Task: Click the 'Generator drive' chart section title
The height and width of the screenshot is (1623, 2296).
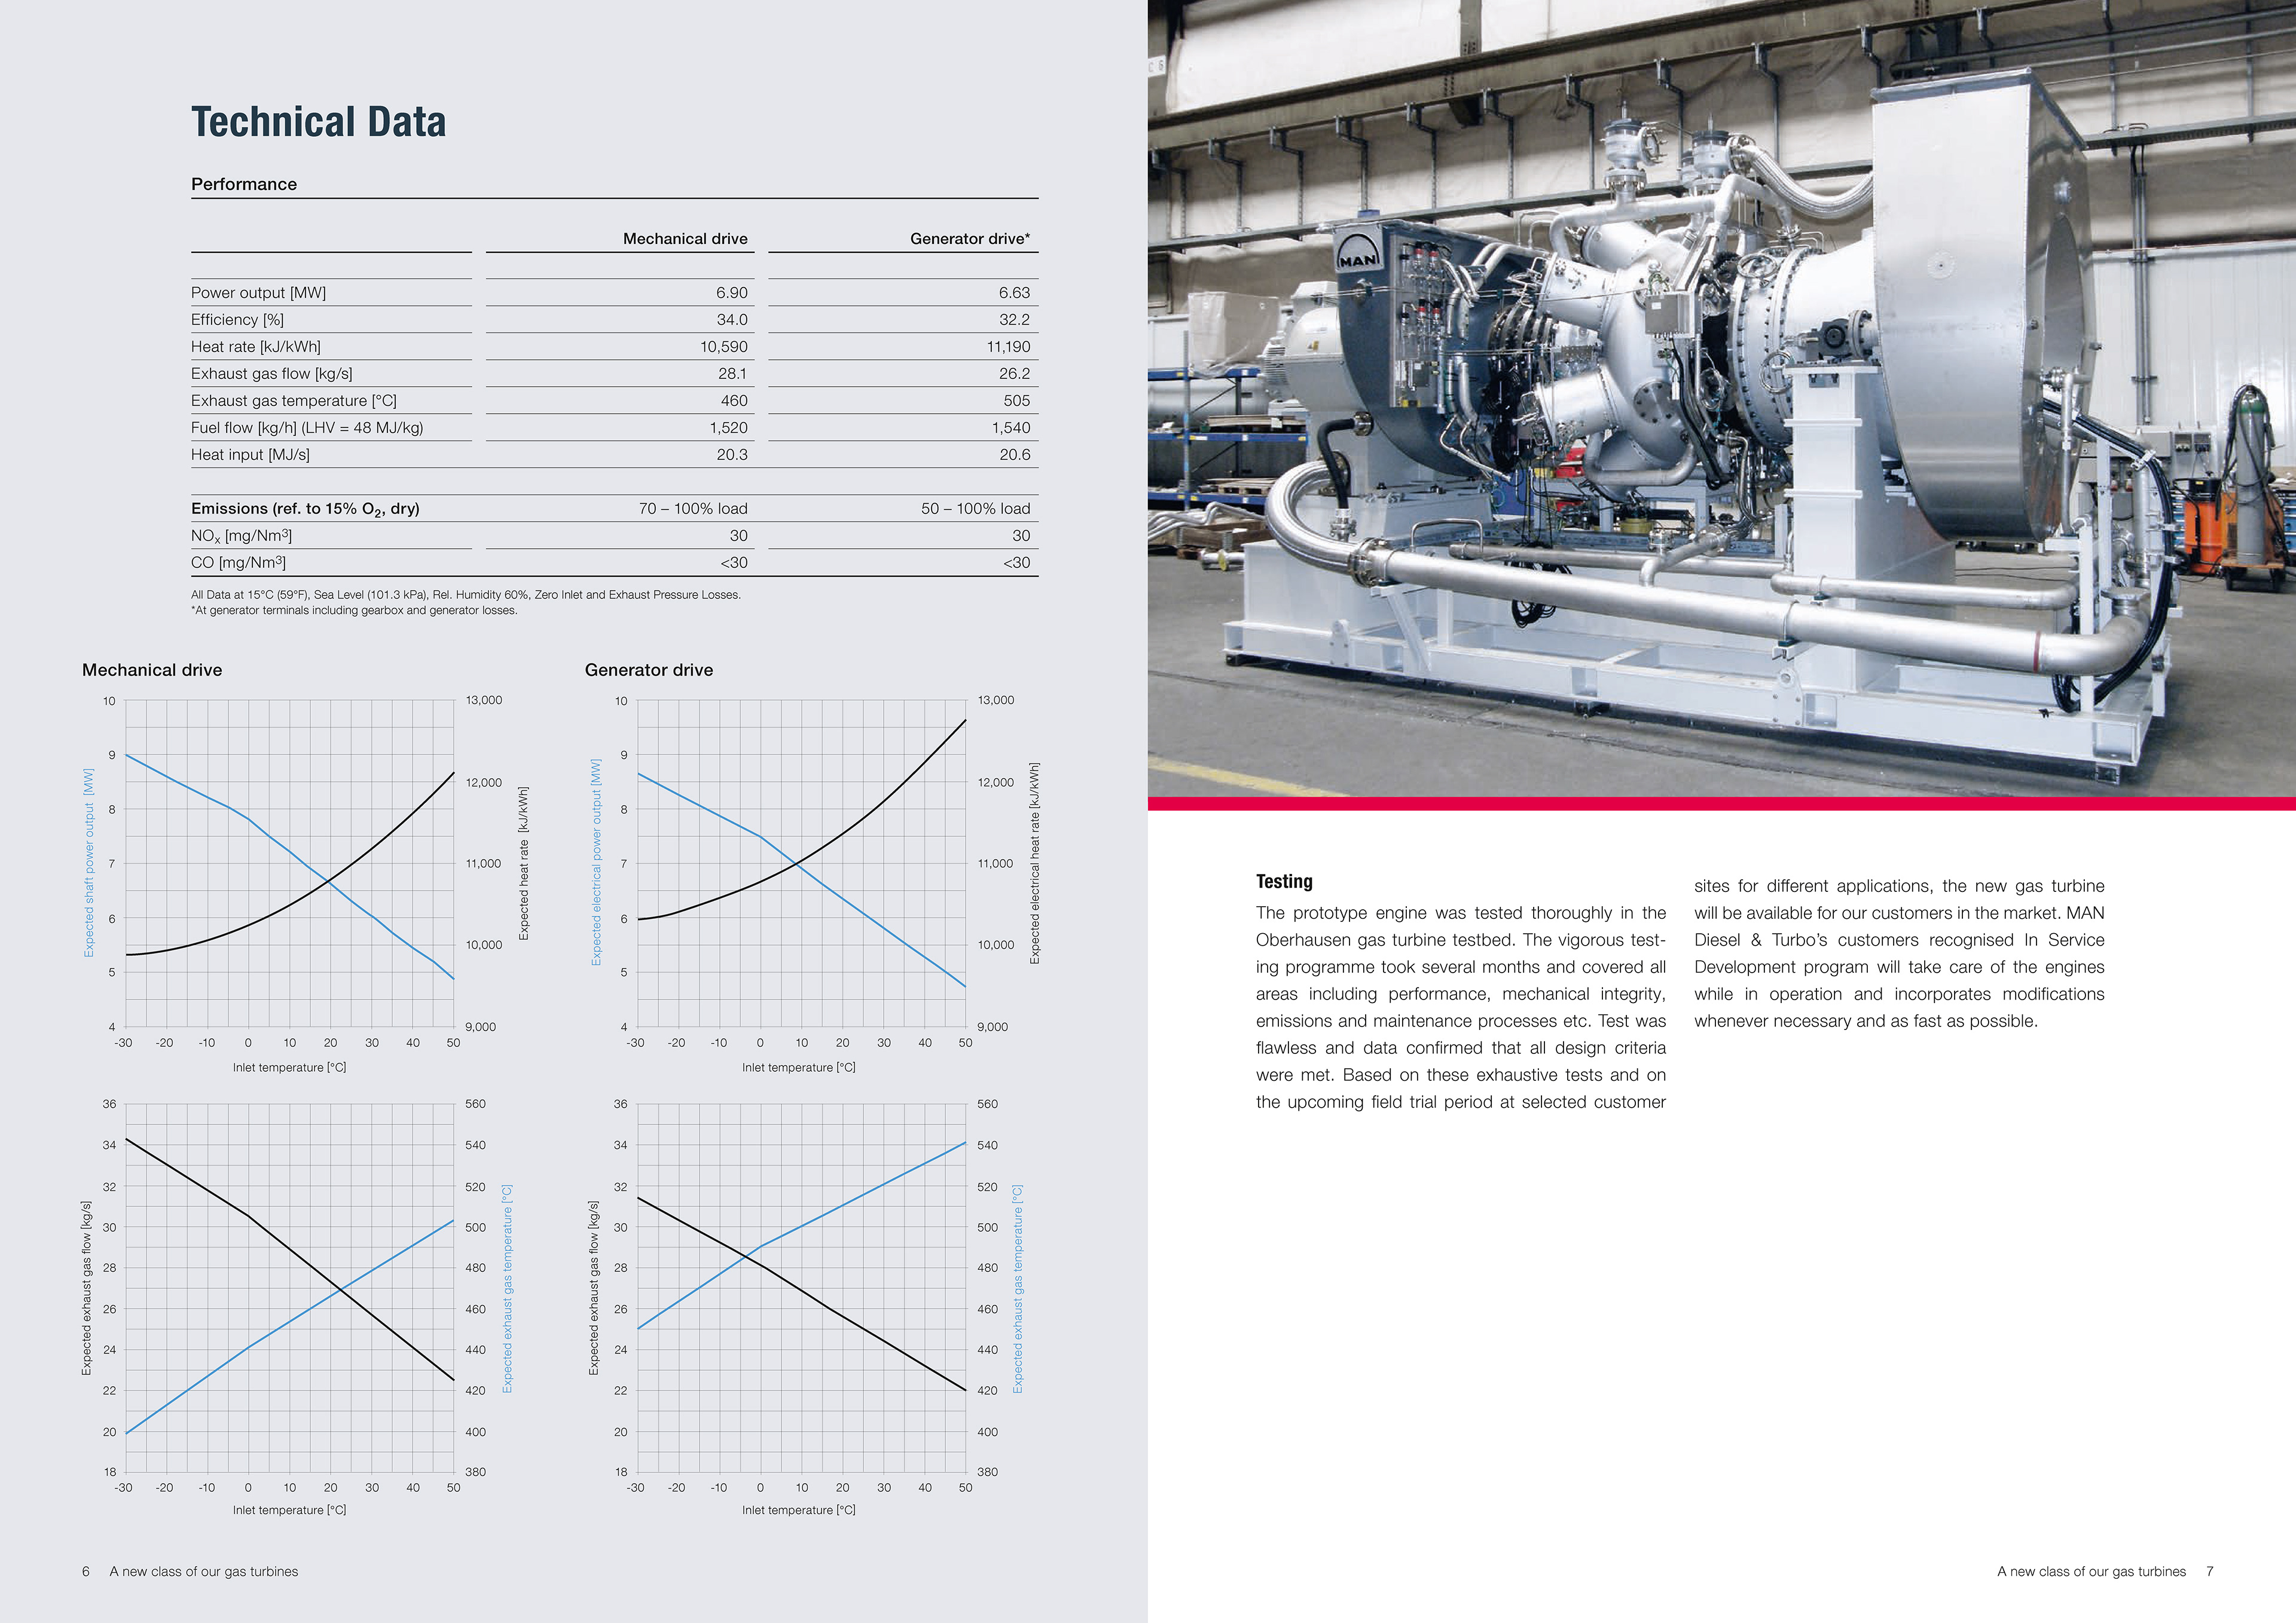Action: tap(649, 670)
